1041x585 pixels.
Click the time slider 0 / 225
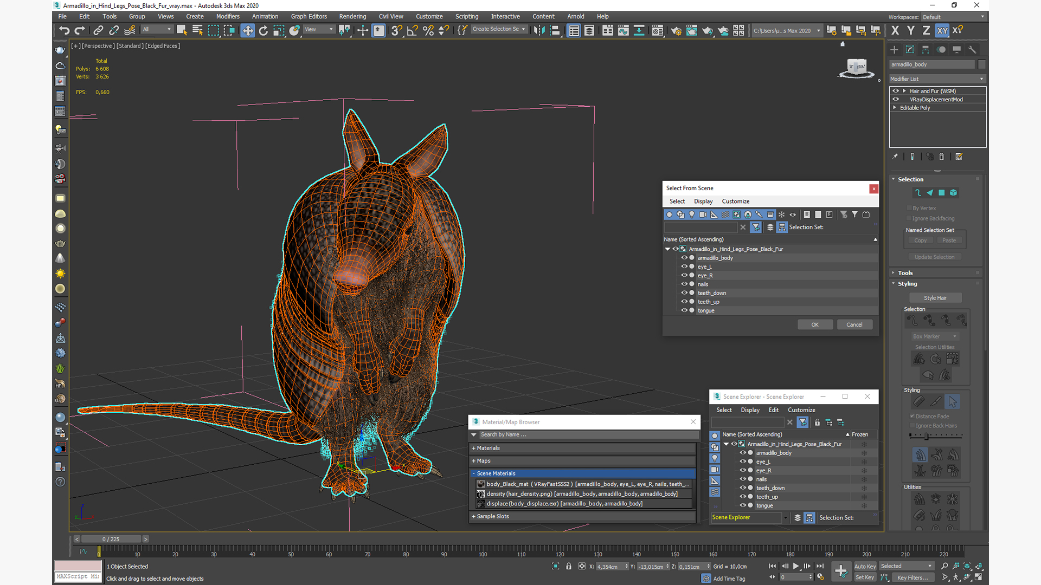pyautogui.click(x=111, y=539)
